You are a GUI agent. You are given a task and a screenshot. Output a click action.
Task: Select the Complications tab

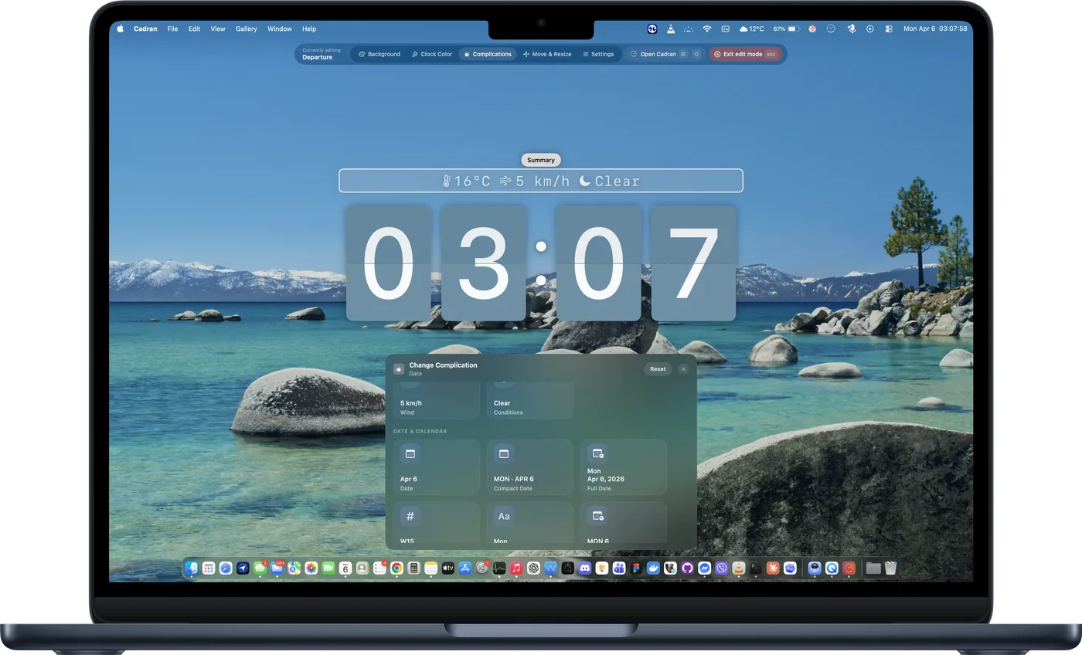pos(488,54)
